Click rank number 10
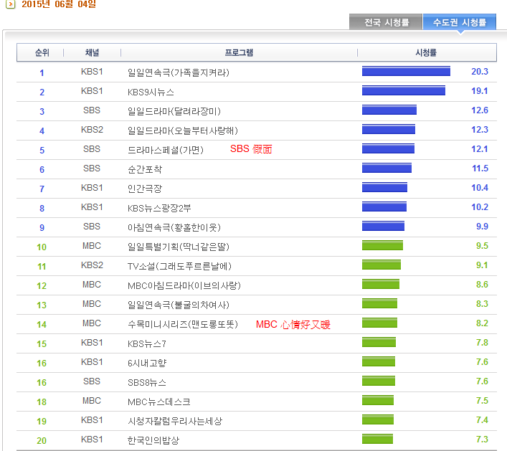 point(42,247)
